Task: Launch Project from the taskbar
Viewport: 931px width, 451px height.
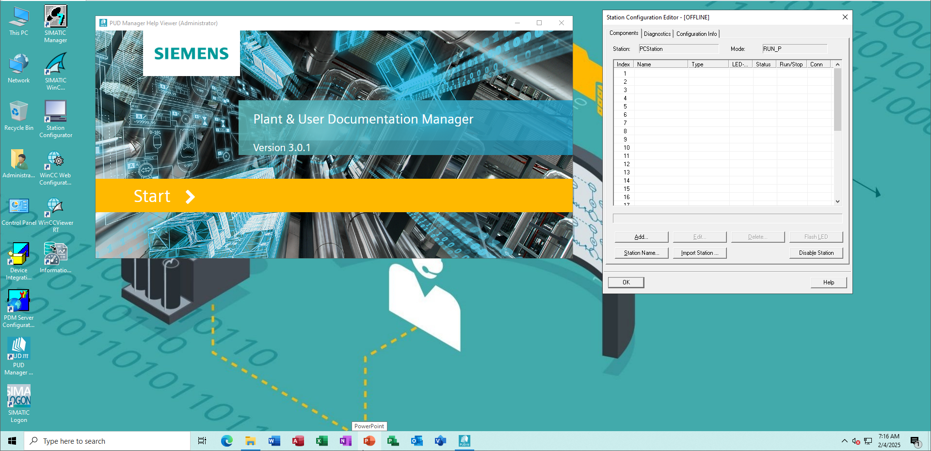Action: point(393,441)
